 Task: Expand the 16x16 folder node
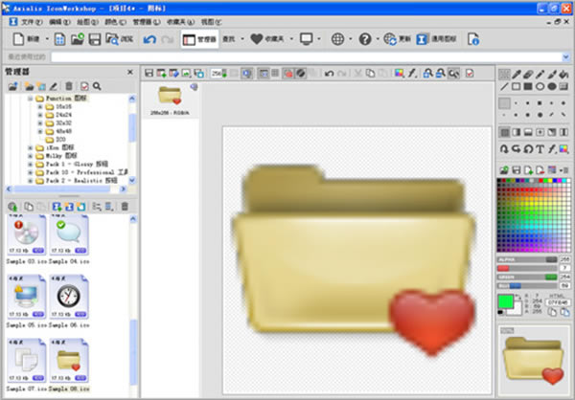tap(40, 107)
